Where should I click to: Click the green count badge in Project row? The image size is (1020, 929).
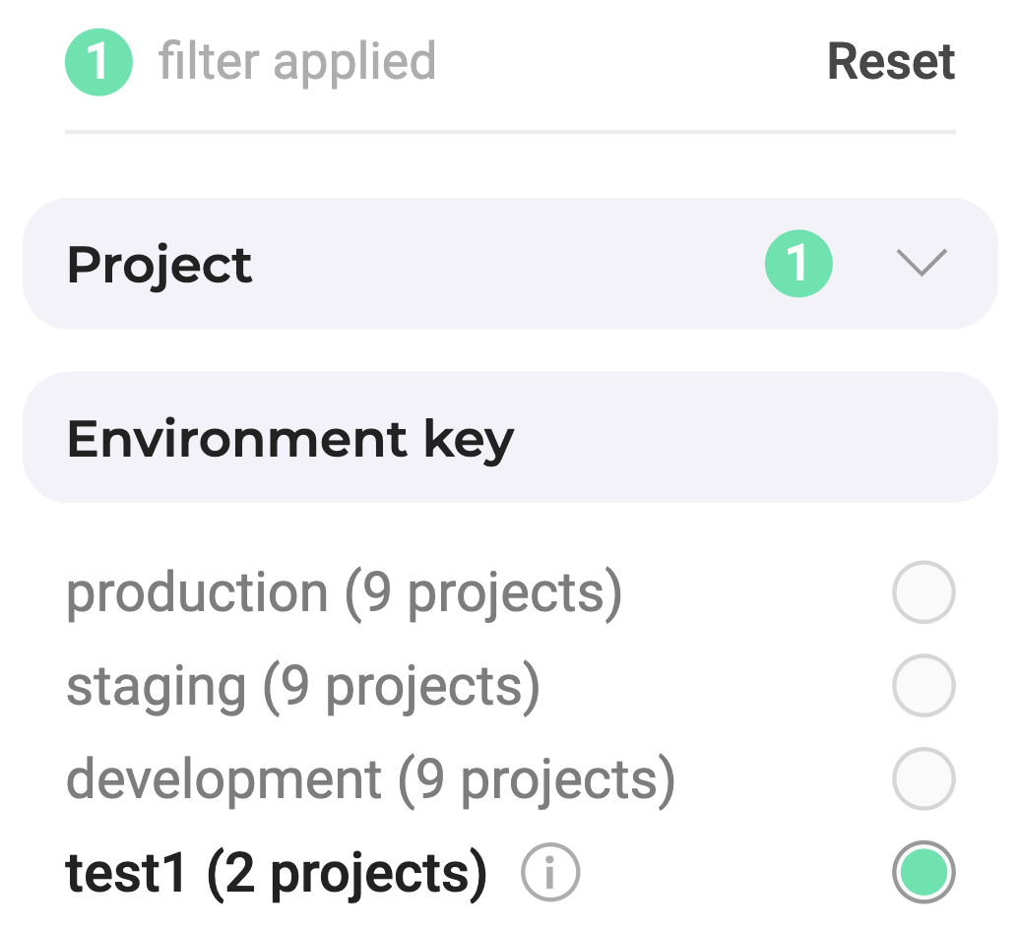798,264
